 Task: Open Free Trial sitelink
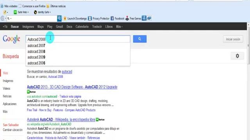pyautogui.click(x=32, y=110)
